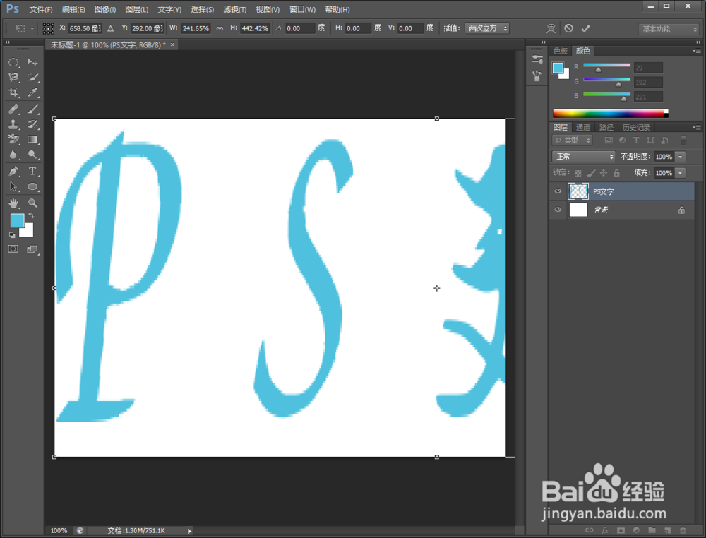Image resolution: width=706 pixels, height=538 pixels.
Task: Open fill 填充 dropdown arrow
Action: click(681, 173)
